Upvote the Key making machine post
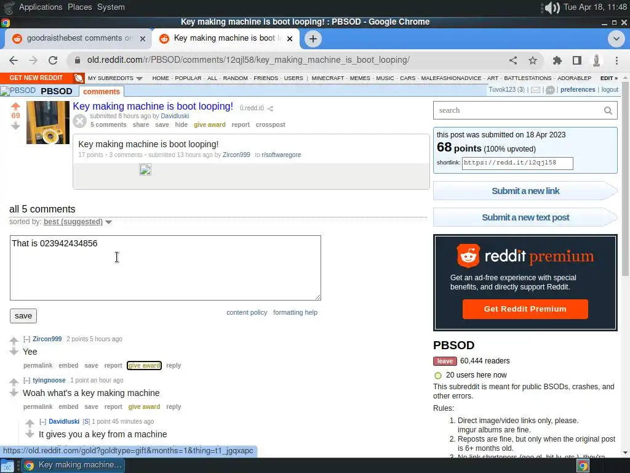Image resolution: width=630 pixels, height=473 pixels. pyautogui.click(x=15, y=106)
